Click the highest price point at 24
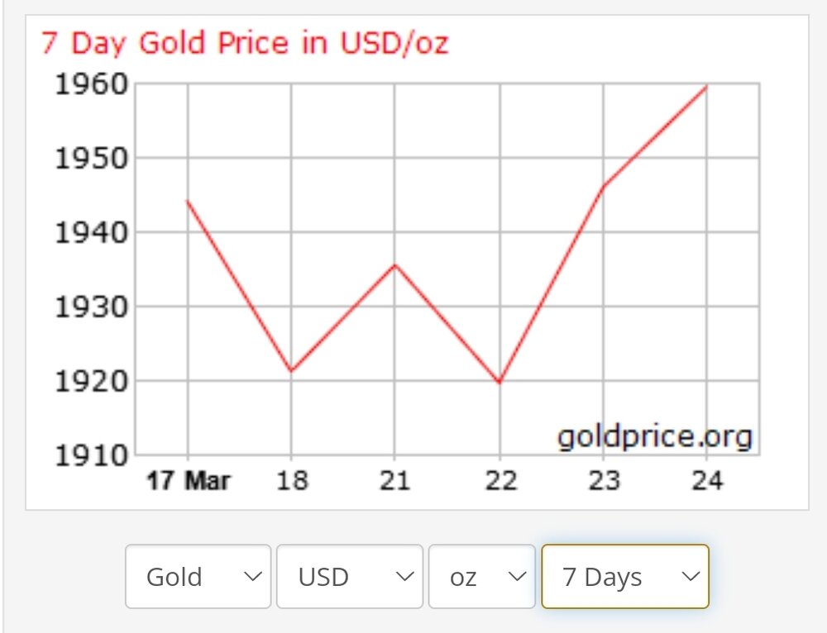This screenshot has width=827, height=633. 706,86
